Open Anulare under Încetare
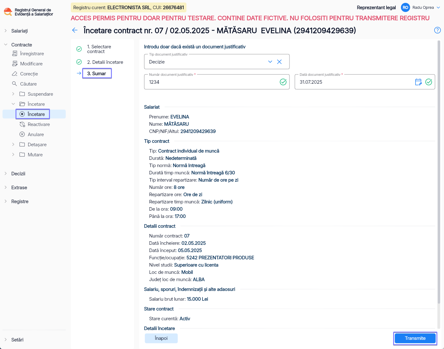The image size is (444, 349). tap(36, 135)
